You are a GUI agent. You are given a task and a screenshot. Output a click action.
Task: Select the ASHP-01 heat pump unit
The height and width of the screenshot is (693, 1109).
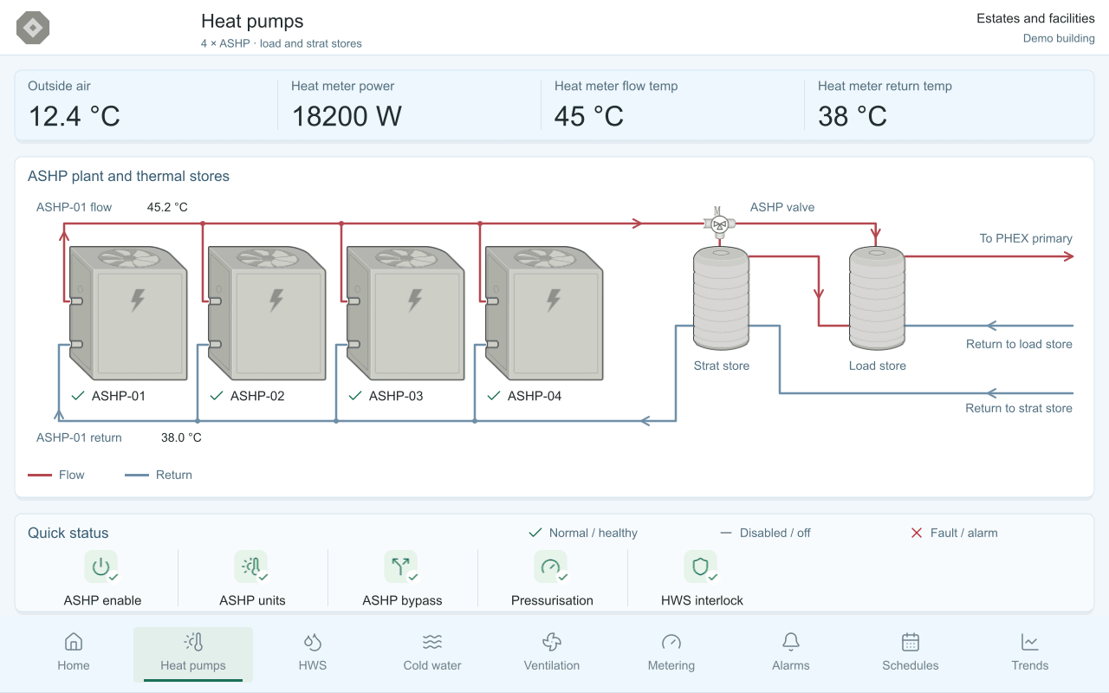point(128,314)
